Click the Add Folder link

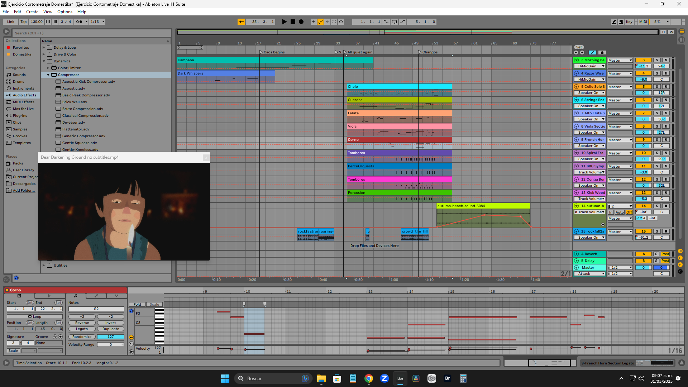[x=24, y=191]
